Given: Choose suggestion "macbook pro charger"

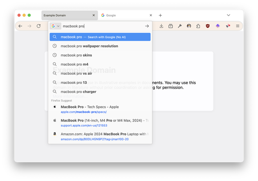Looking at the screenshot, I should (x=100, y=92).
